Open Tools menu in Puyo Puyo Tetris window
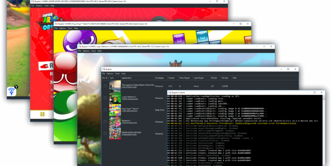Viewport: 332px width, 166px height. [69, 28]
